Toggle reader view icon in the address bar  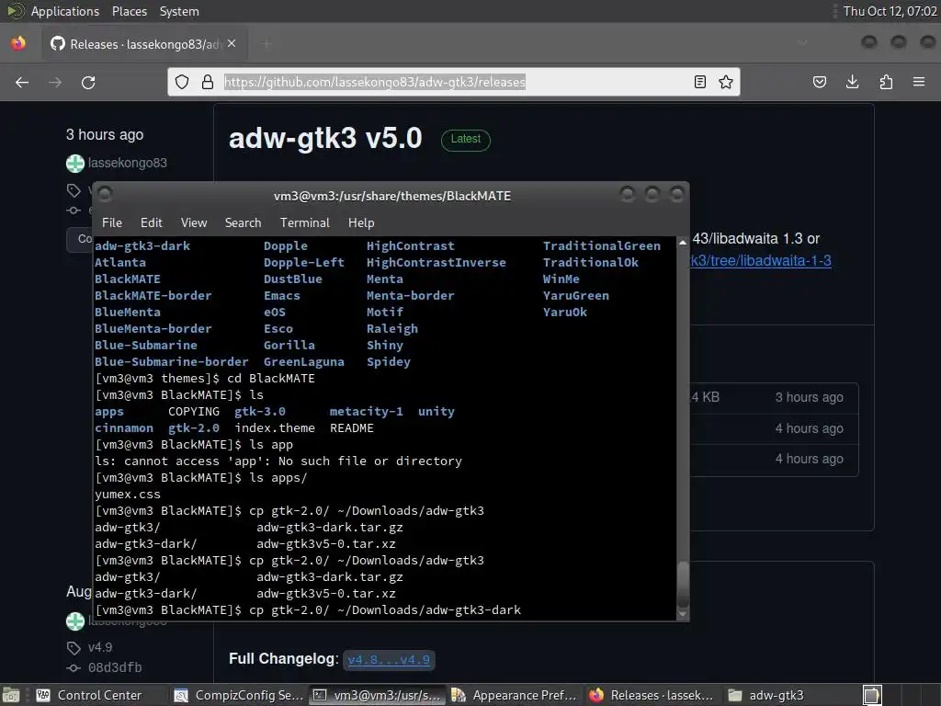click(699, 82)
